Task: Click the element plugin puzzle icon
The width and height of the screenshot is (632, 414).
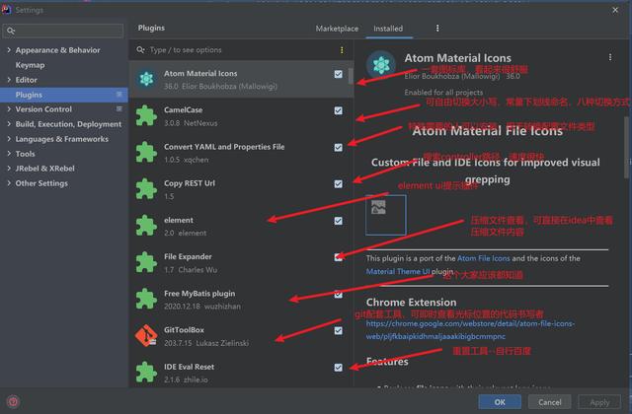Action: 146,226
